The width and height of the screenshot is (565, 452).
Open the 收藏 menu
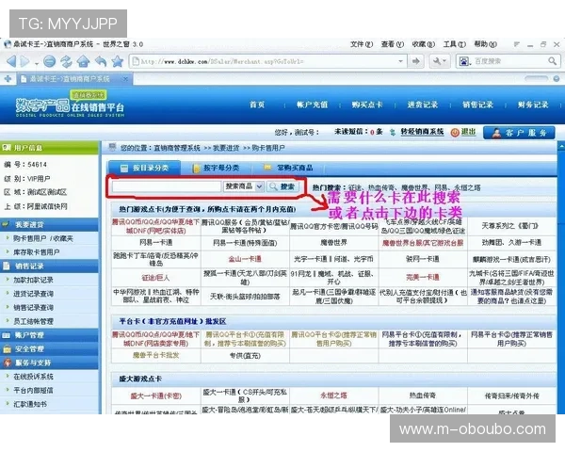click(x=424, y=44)
